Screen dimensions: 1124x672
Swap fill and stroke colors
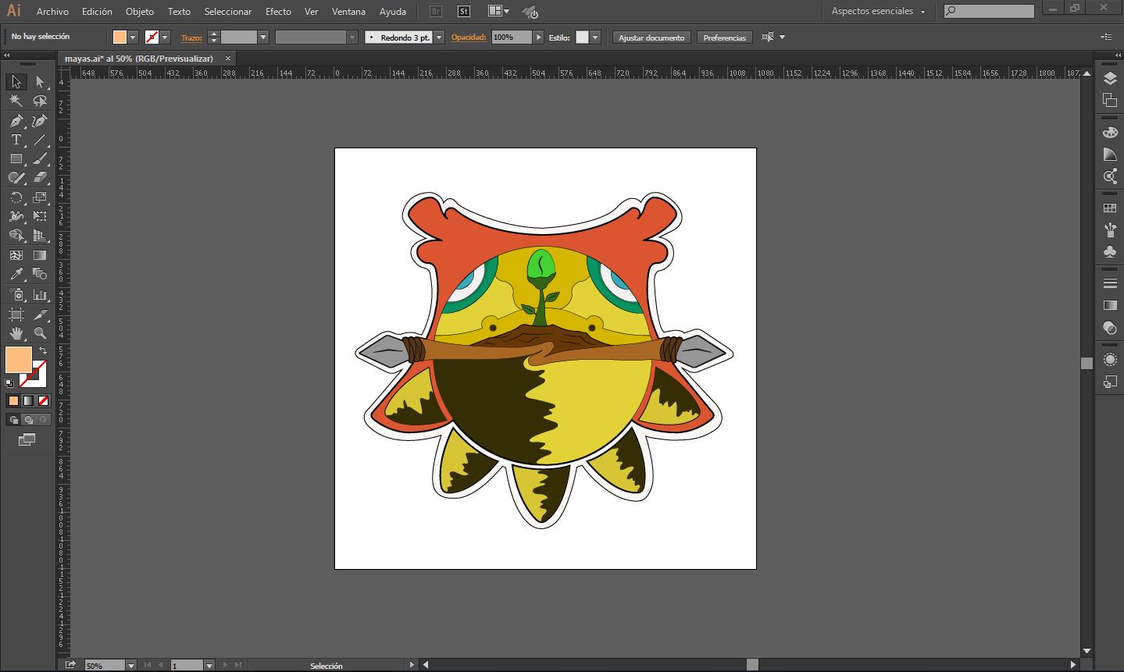(43, 351)
